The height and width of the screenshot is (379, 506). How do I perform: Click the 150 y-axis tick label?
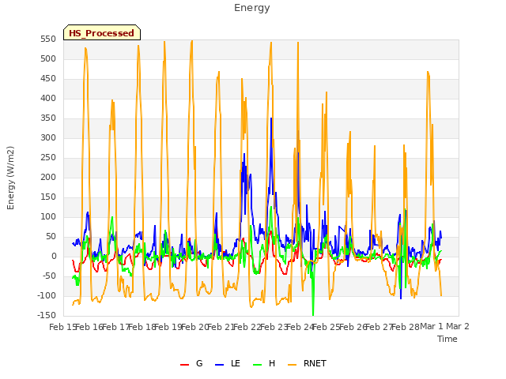click(48, 197)
